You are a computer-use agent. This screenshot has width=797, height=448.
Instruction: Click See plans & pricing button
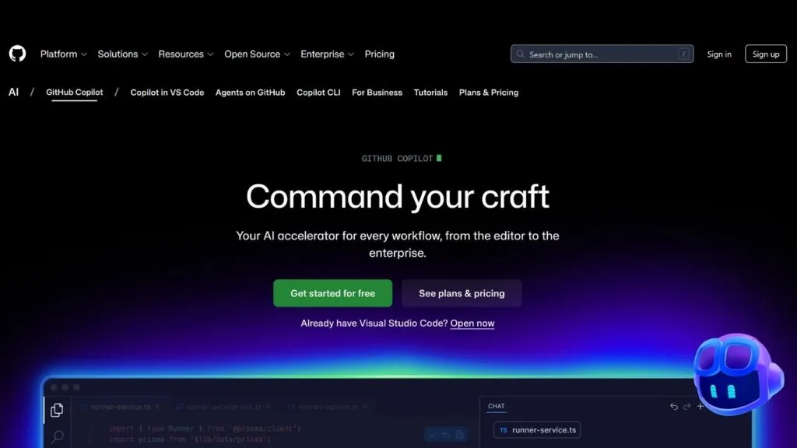point(462,293)
